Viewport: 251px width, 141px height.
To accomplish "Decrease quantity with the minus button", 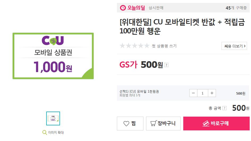I will [x=193, y=93].
